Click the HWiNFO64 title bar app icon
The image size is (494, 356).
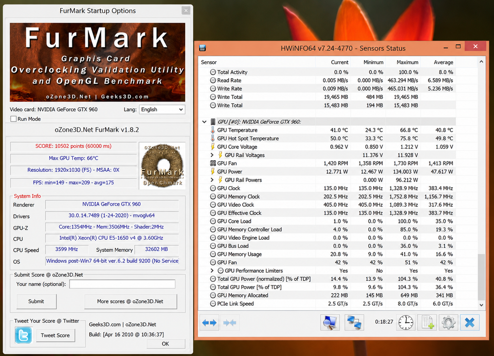coord(203,48)
